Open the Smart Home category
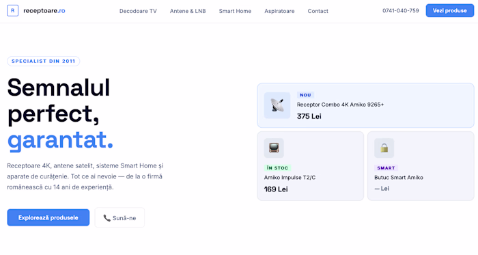The width and height of the screenshot is (478, 255). pyautogui.click(x=235, y=11)
